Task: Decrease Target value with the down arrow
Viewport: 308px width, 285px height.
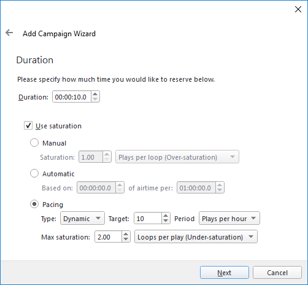Action: [166, 221]
